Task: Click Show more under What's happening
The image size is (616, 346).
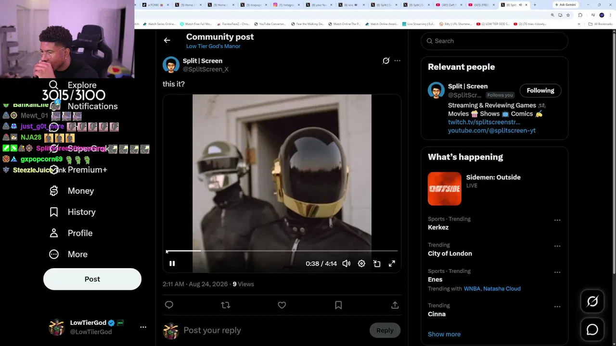Action: pyautogui.click(x=444, y=334)
